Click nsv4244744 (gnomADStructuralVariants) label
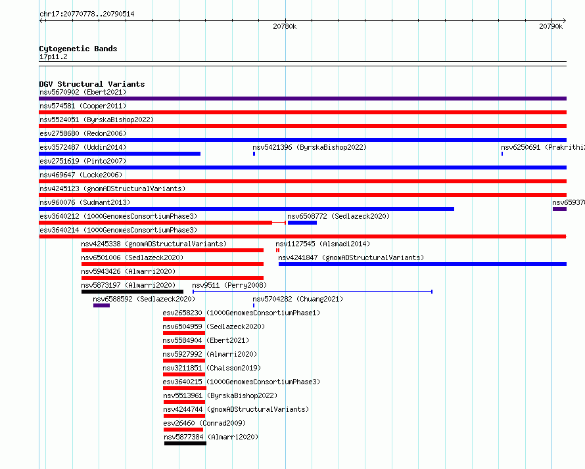585x469 pixels. (236, 409)
